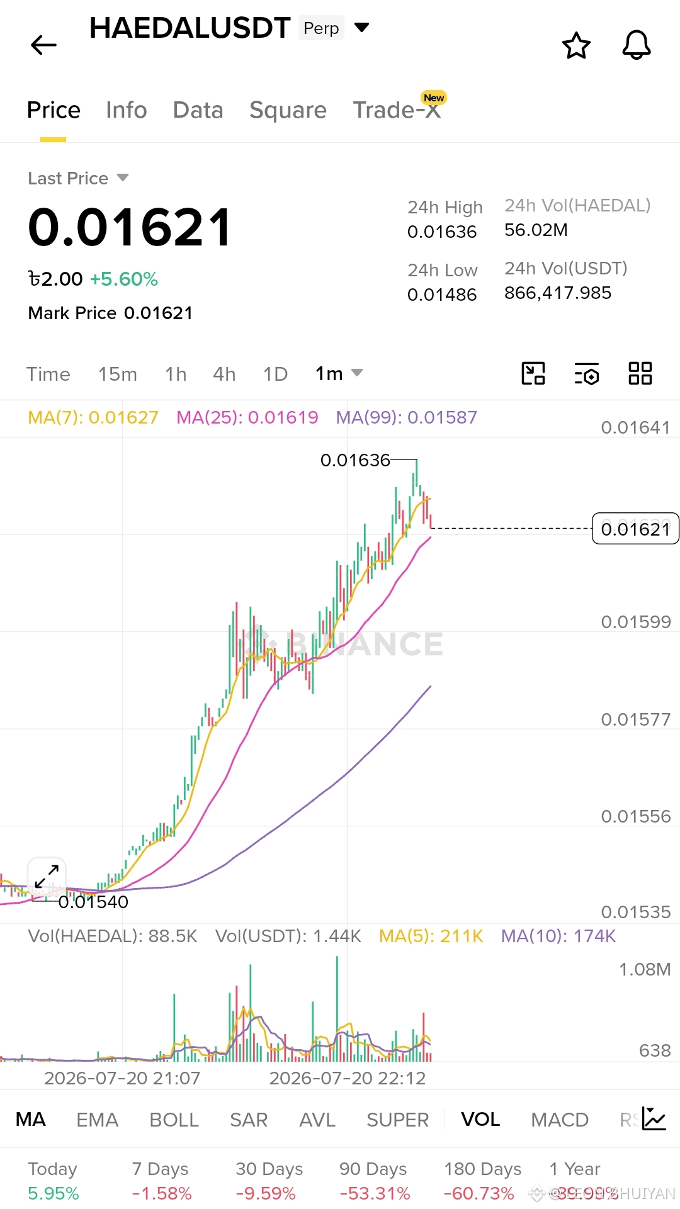The width and height of the screenshot is (680, 1209).
Task: Enable the SAR indicator
Action: pyautogui.click(x=249, y=1120)
